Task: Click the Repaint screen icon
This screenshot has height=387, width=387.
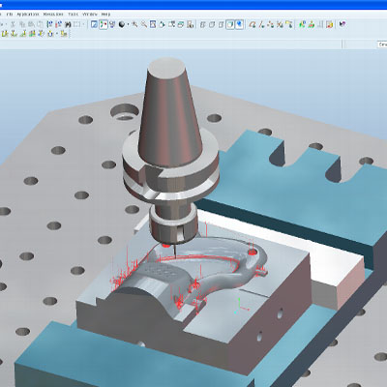Action: pos(94,24)
